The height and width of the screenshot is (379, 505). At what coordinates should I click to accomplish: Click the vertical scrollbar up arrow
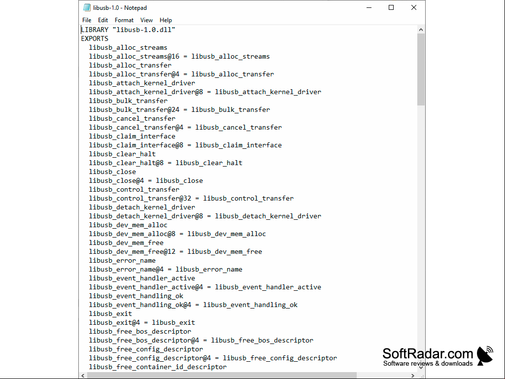point(421,30)
